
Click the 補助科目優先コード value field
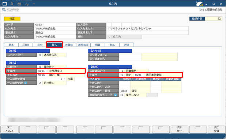click(122, 95)
